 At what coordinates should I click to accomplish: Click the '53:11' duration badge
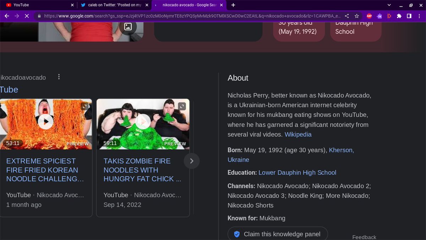coord(12,143)
